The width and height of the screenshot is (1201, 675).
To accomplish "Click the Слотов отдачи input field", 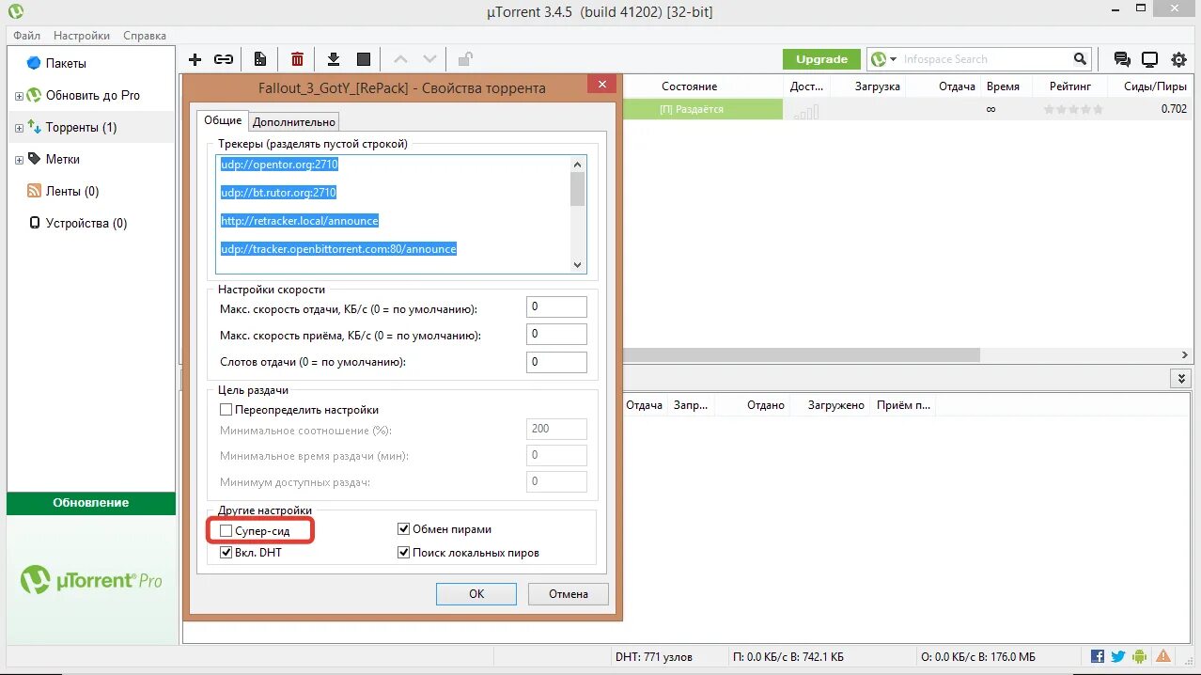I will coord(556,361).
